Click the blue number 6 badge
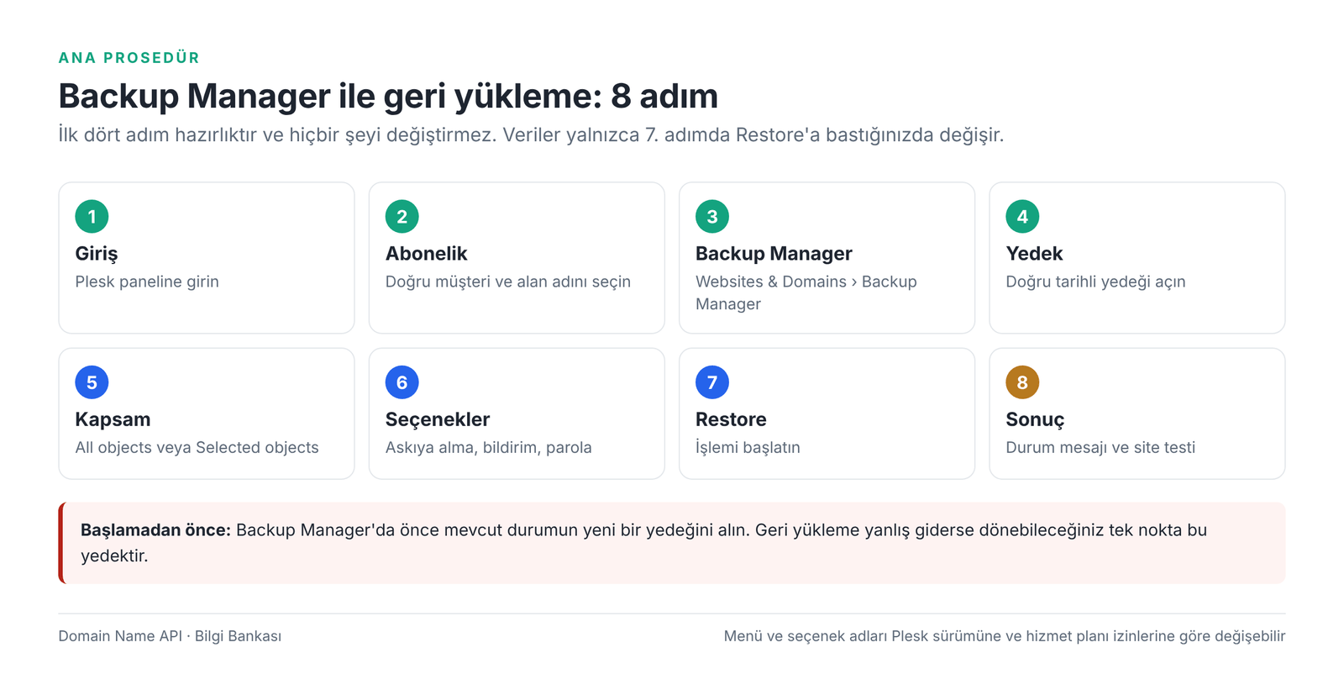This screenshot has width=1344, height=695. pos(402,382)
